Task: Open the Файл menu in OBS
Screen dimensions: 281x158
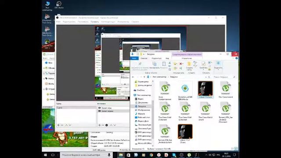Action: (x=58, y=22)
